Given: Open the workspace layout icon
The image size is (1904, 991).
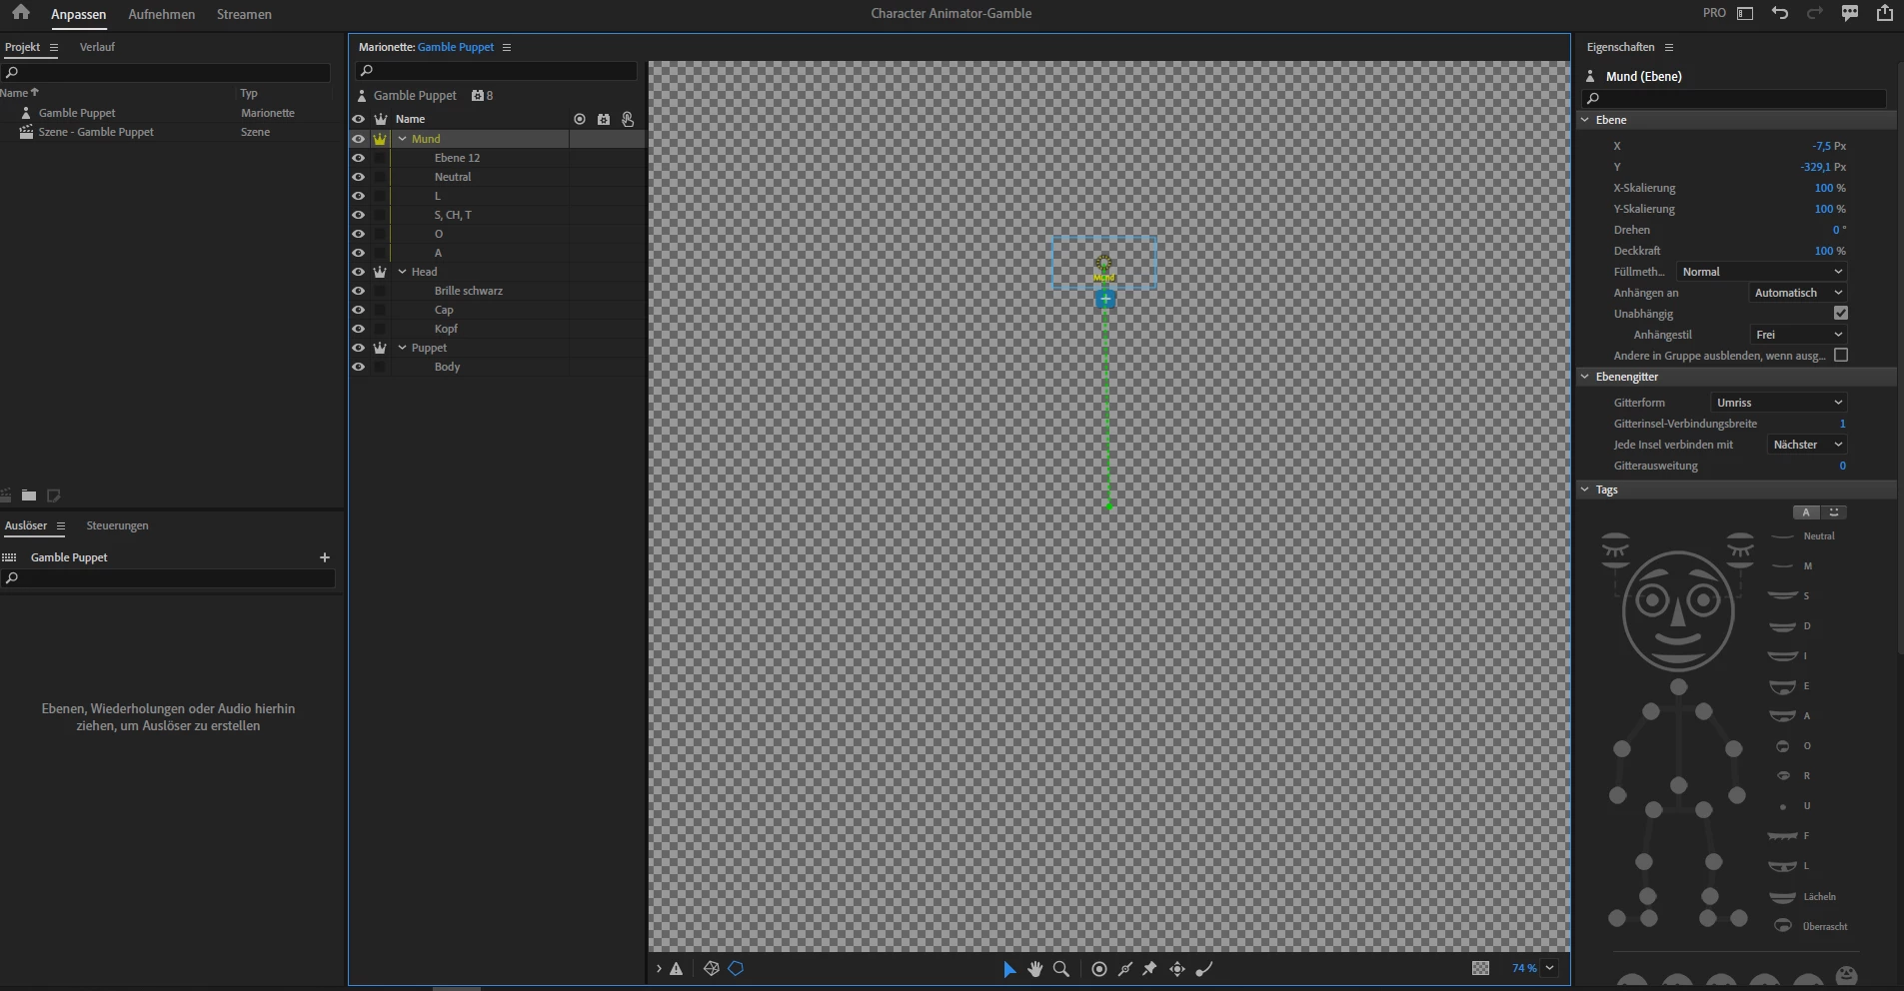Looking at the screenshot, I should 1745,13.
